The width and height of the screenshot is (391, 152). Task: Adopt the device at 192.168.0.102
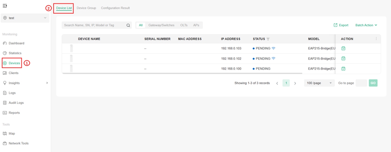click(x=343, y=58)
